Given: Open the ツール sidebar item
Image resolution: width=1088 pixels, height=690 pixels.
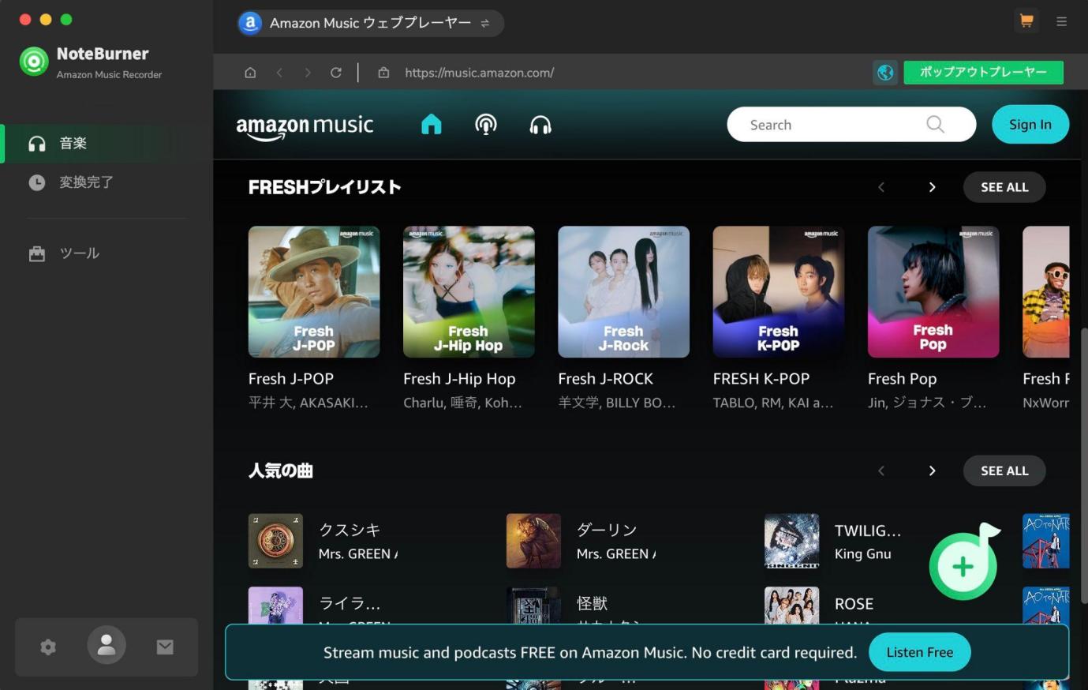Looking at the screenshot, I should 79,253.
